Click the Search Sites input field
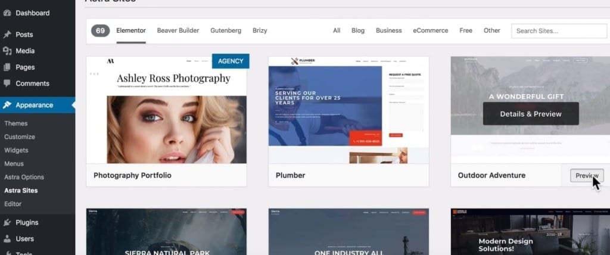 point(559,31)
